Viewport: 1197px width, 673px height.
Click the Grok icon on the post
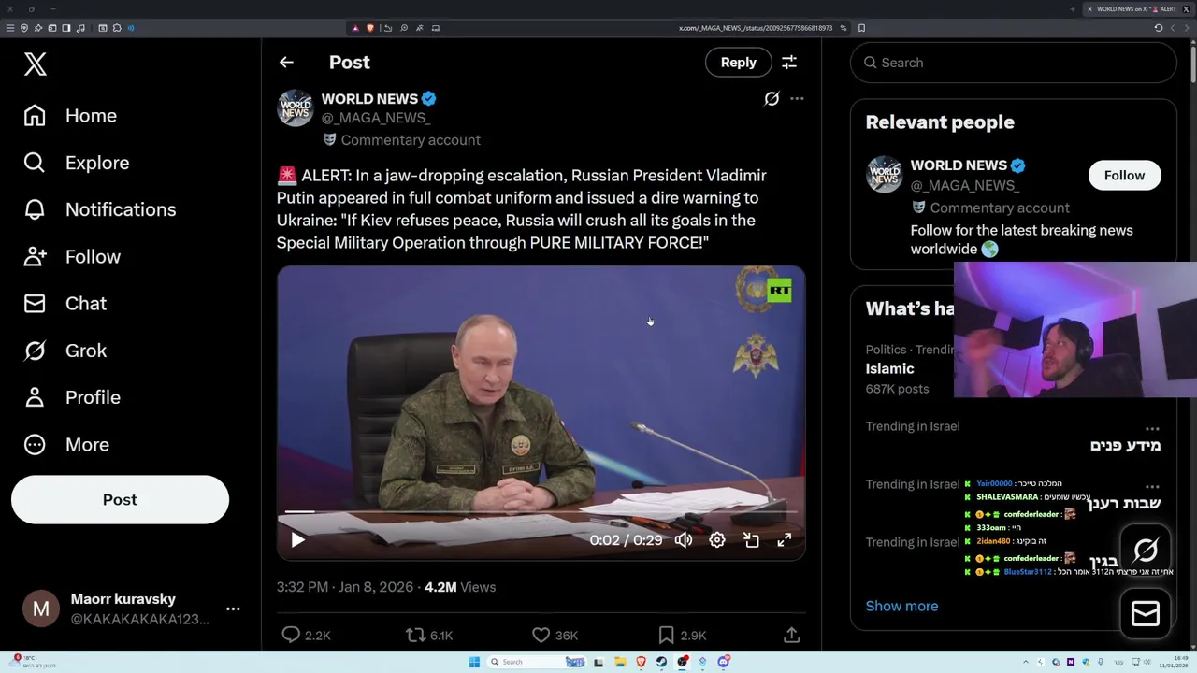click(772, 98)
